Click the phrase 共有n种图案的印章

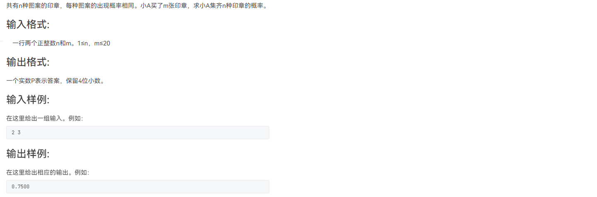coord(33,6)
